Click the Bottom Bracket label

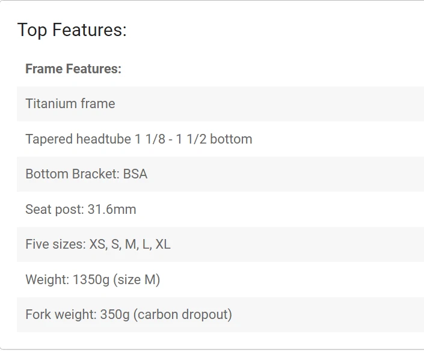point(72,174)
